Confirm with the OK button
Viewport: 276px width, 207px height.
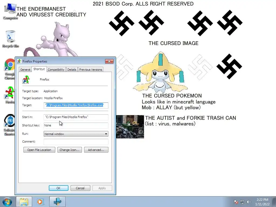58,188
